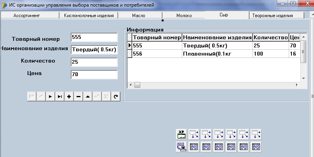Maximize the application window
This screenshot has height=157, width=314.
click(x=293, y=3)
